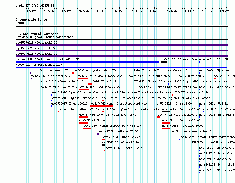
Task: Open nsv4510001 gnomADStructuralVariants label
Action: click(158, 70)
